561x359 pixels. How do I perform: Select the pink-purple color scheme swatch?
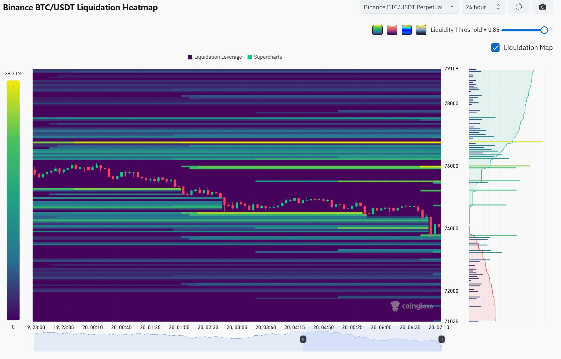tap(392, 30)
